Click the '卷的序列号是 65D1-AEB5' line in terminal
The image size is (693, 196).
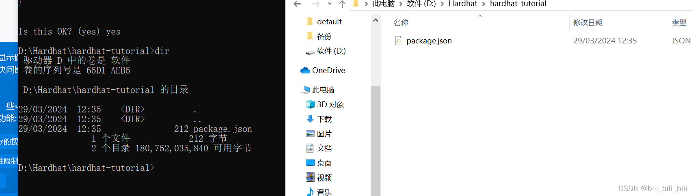77,70
